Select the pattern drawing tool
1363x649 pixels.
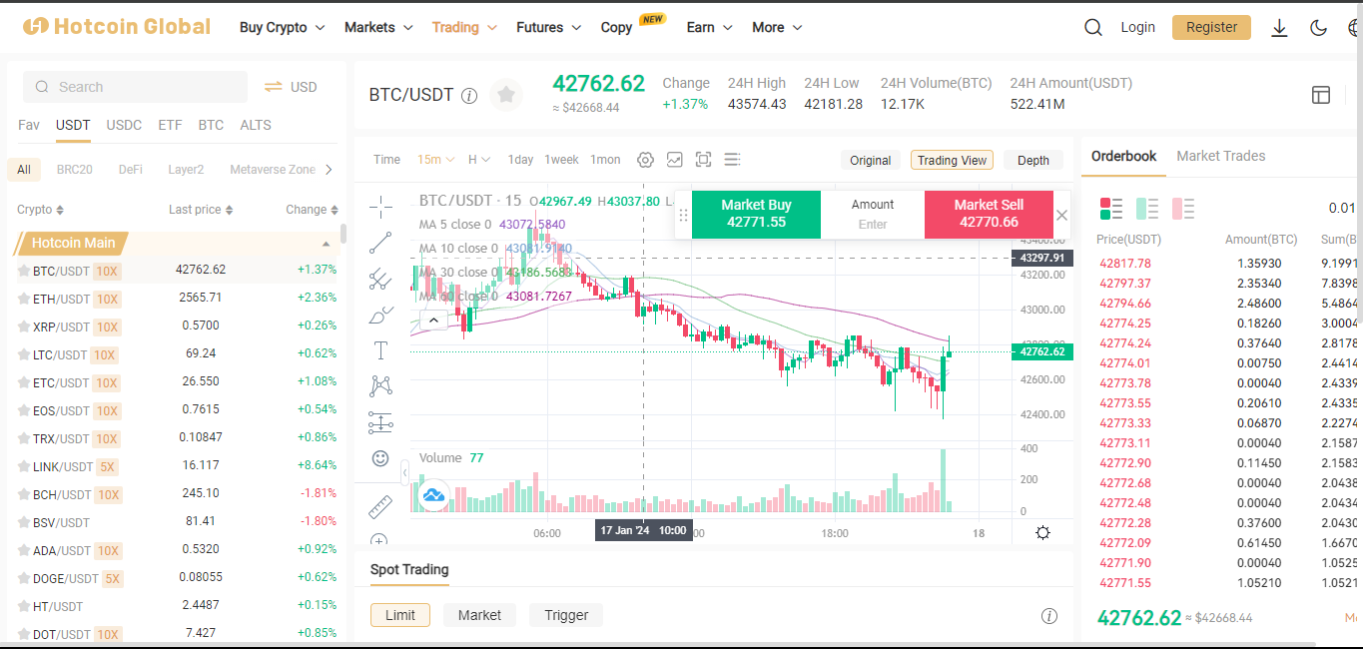(380, 385)
